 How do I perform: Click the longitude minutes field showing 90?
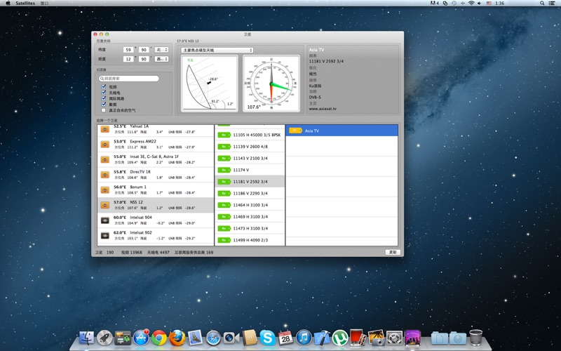point(144,59)
